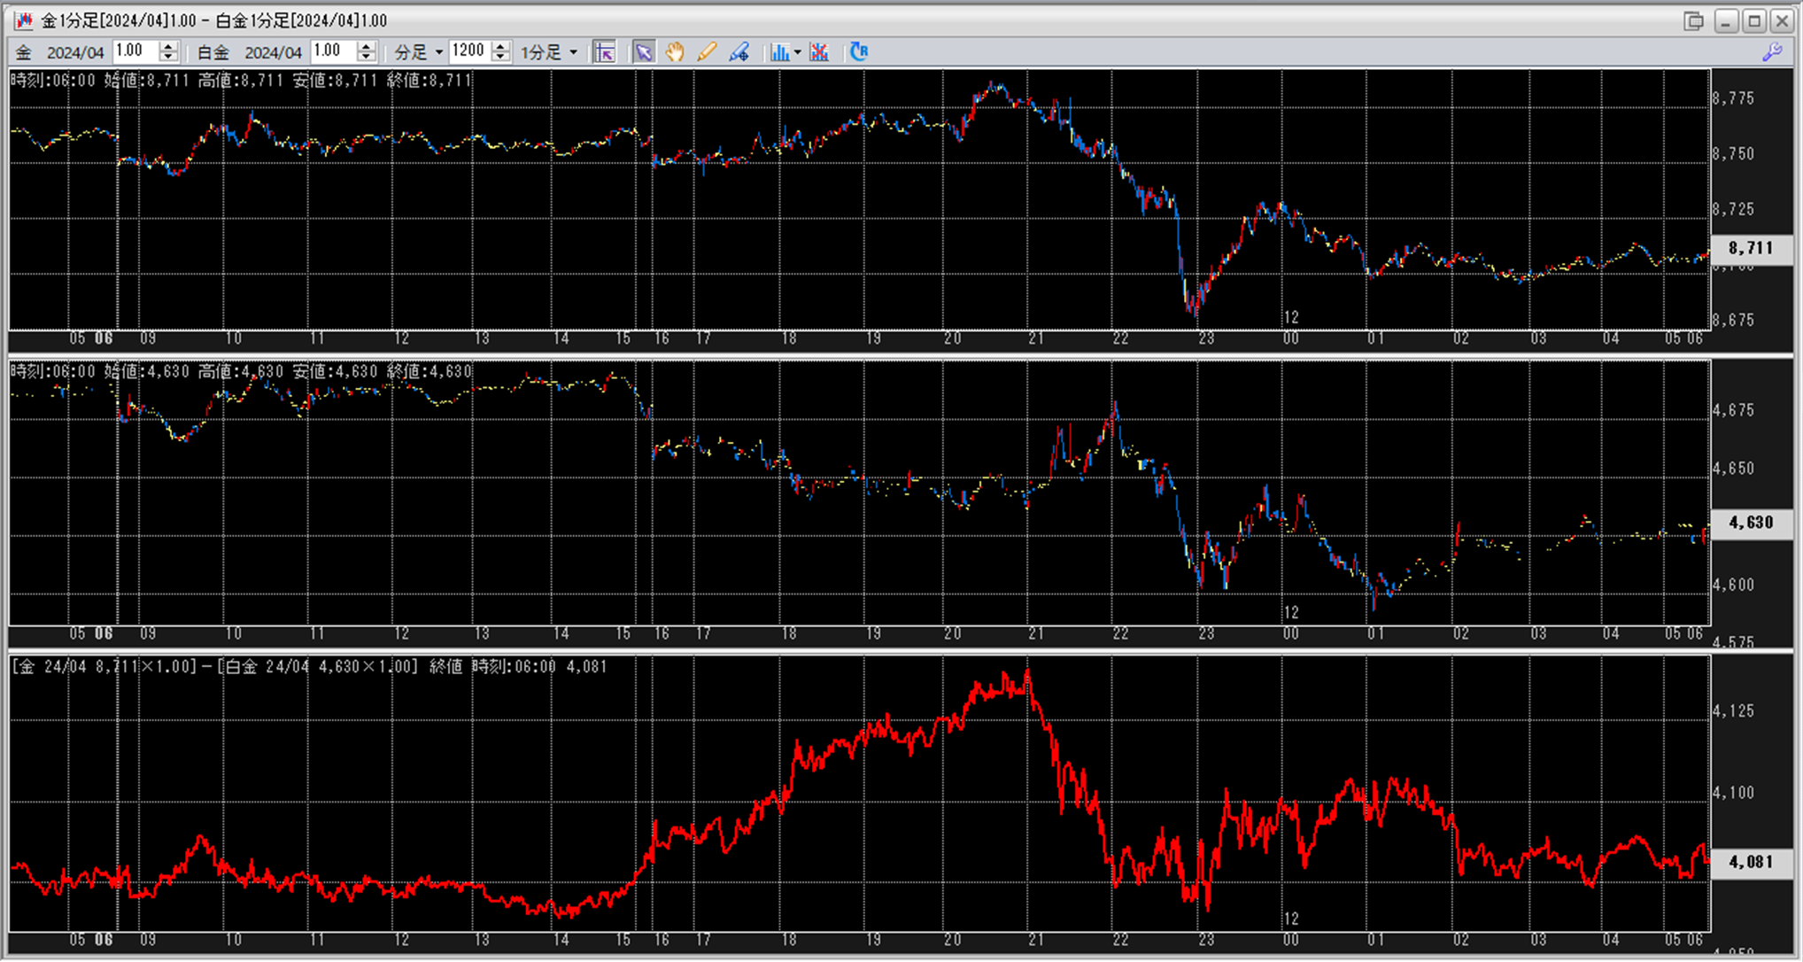Click the restore-down window icon
This screenshot has height=962, width=1803.
(x=1693, y=20)
